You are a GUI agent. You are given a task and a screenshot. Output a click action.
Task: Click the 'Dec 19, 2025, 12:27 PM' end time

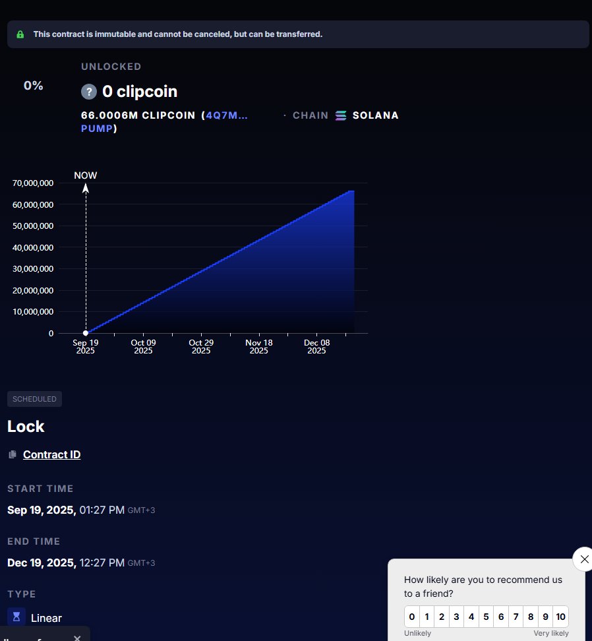pyautogui.click(x=66, y=563)
